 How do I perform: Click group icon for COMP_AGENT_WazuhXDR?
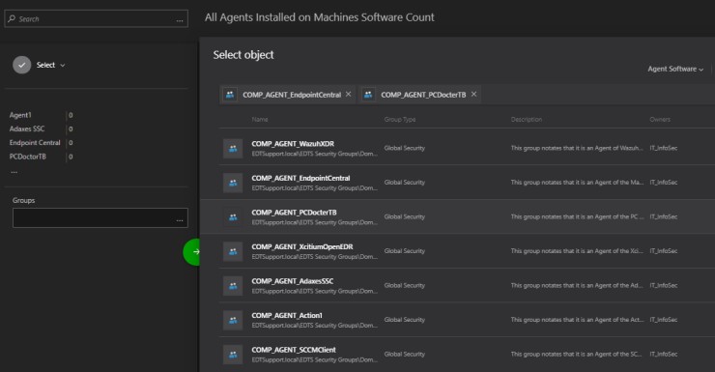(x=233, y=149)
